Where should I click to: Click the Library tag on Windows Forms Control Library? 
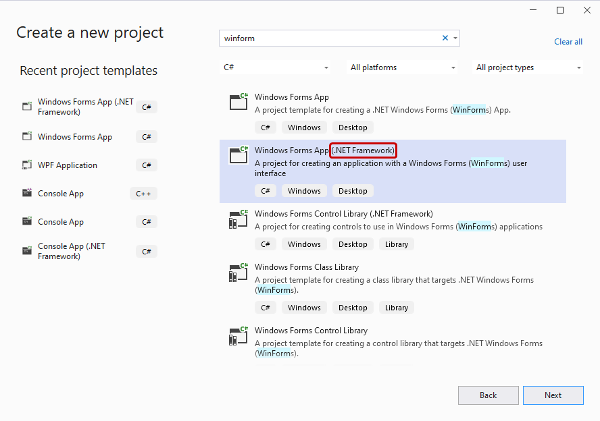pyautogui.click(x=396, y=244)
